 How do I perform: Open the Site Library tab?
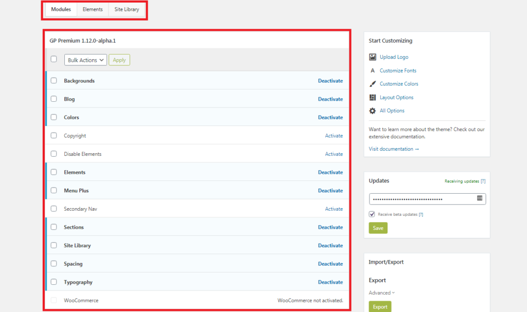[x=127, y=9]
